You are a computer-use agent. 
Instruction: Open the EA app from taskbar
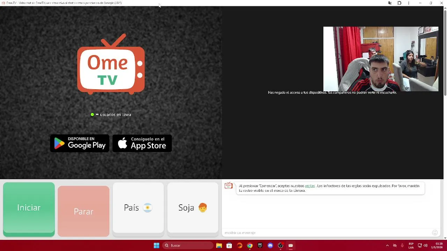click(x=240, y=245)
